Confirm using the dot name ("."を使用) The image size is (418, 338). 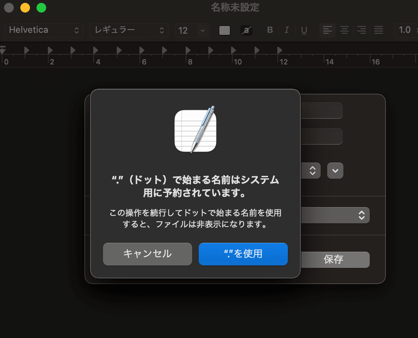(243, 254)
